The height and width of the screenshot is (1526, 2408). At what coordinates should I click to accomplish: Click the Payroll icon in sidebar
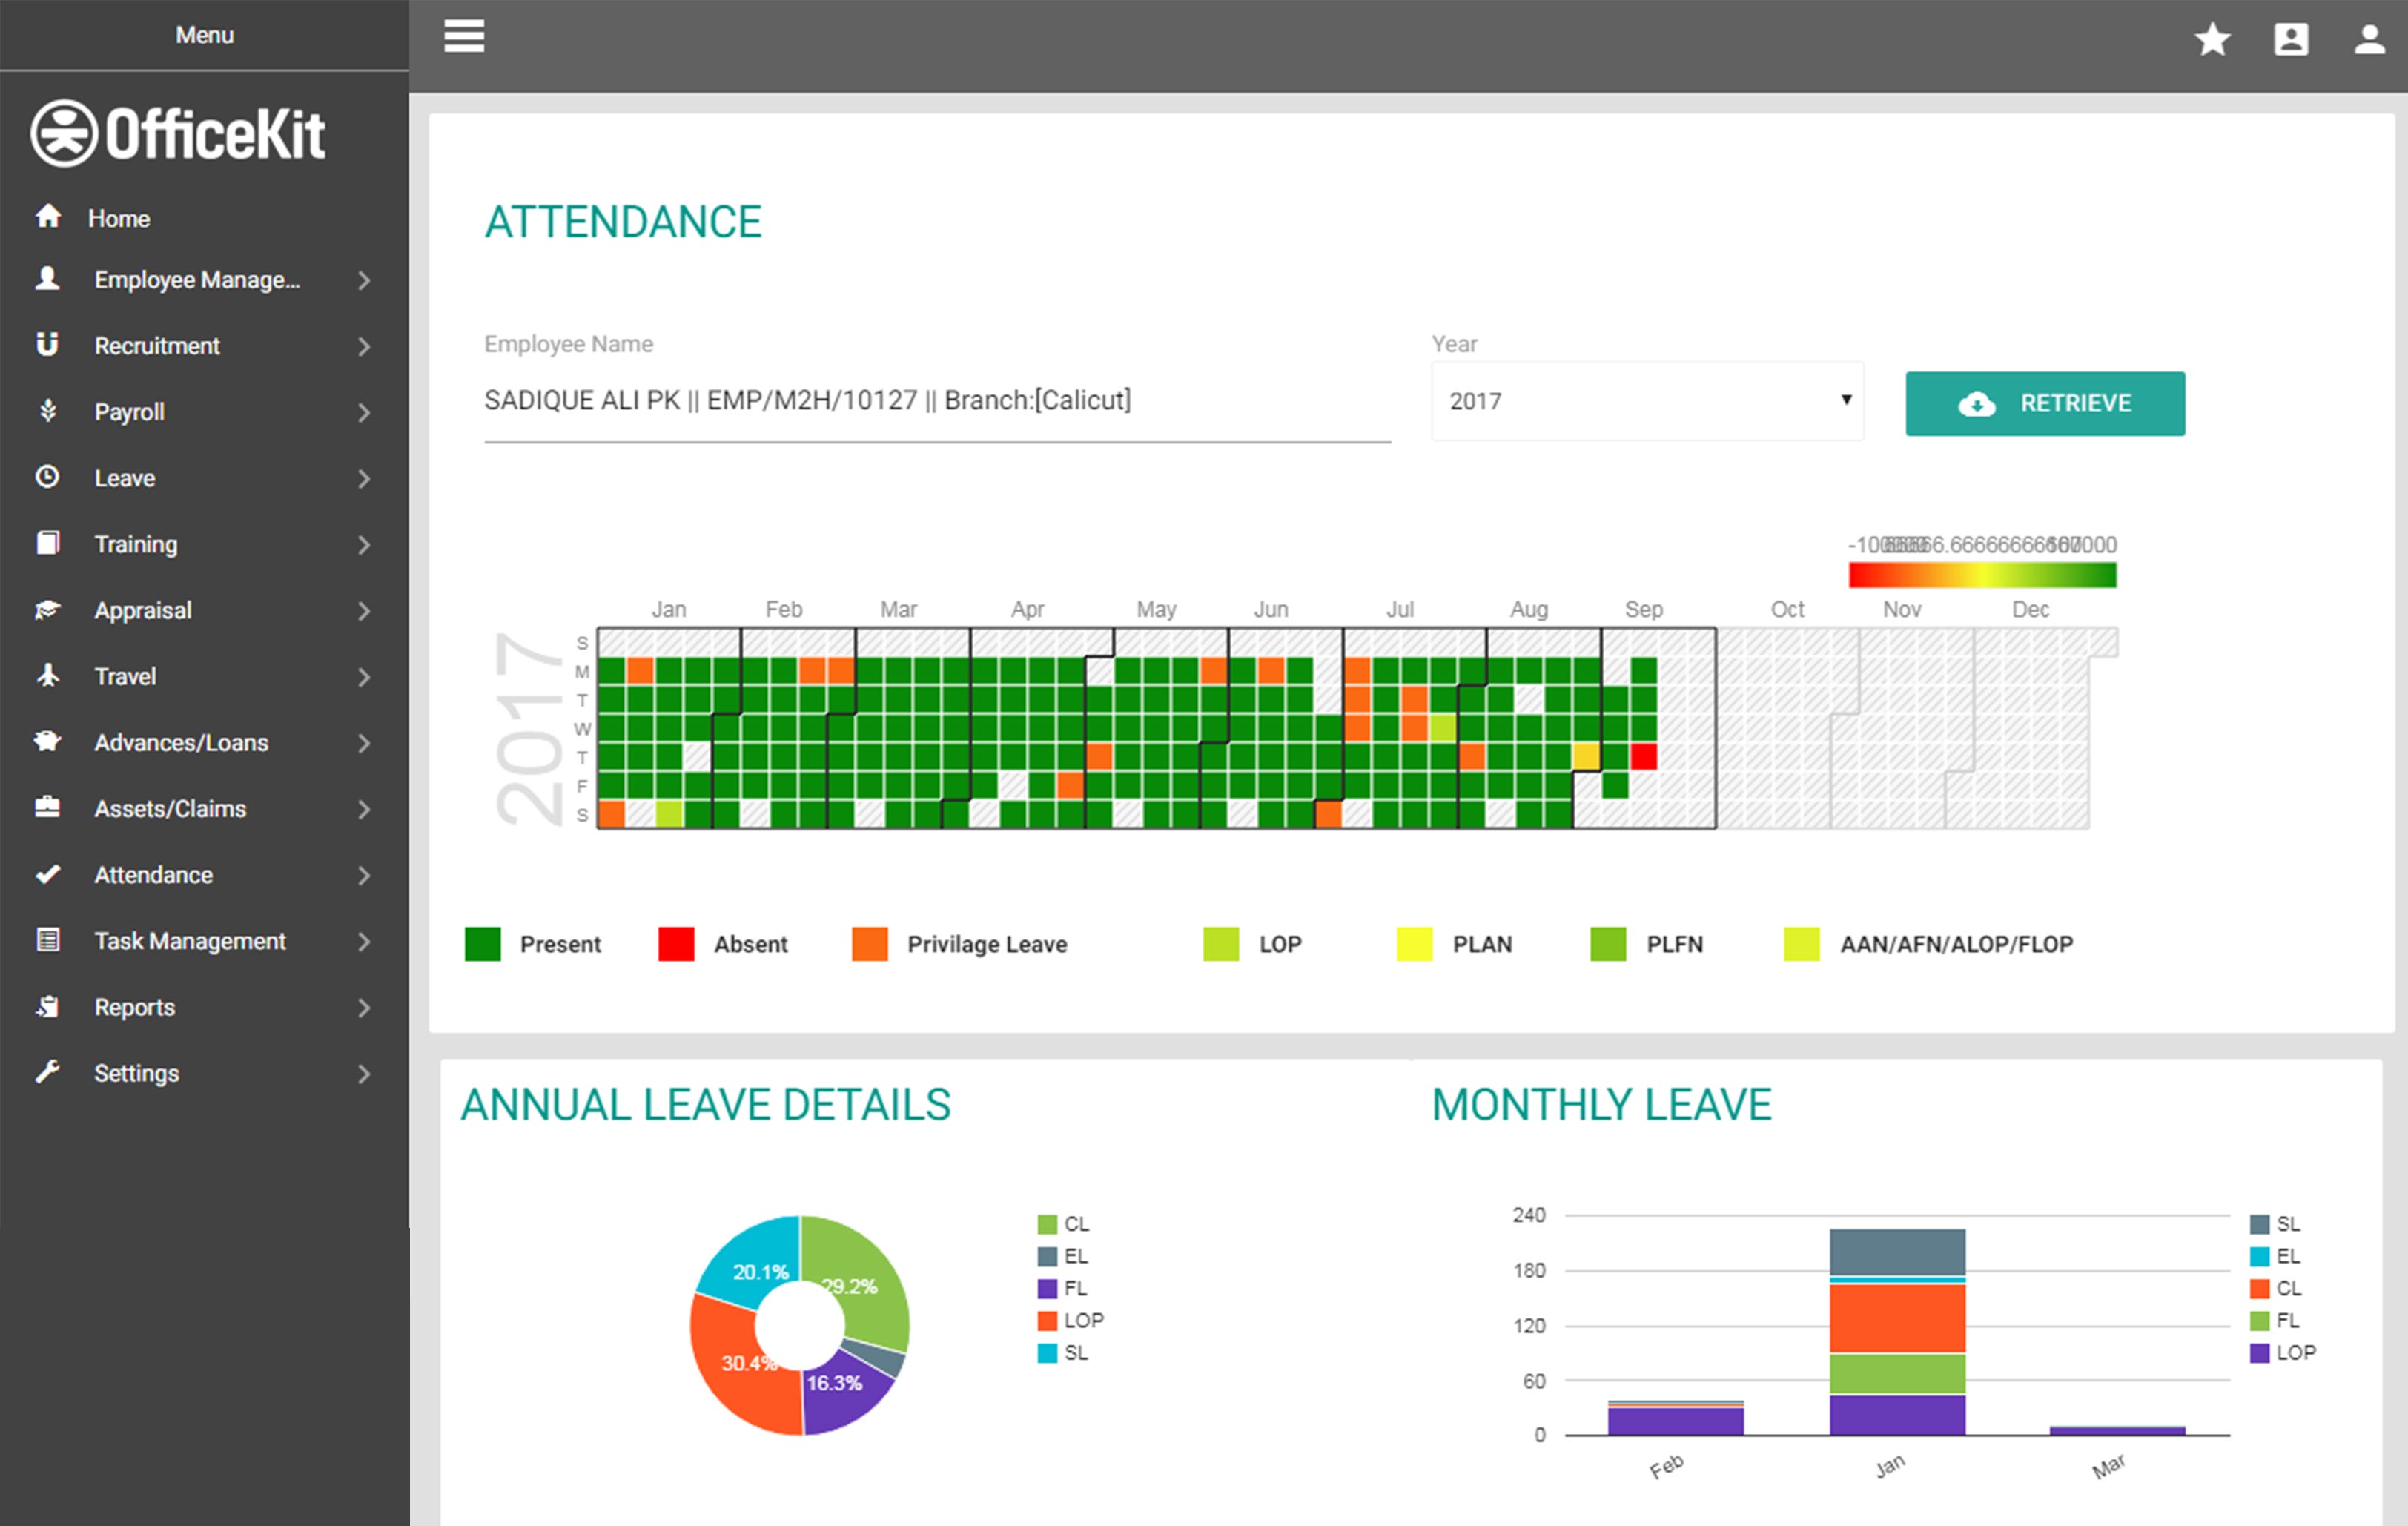[47, 411]
